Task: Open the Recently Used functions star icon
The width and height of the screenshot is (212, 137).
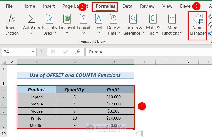Action: [49, 19]
